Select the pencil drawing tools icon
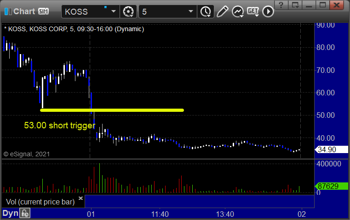The height and width of the screenshot is (220, 350). point(222,11)
